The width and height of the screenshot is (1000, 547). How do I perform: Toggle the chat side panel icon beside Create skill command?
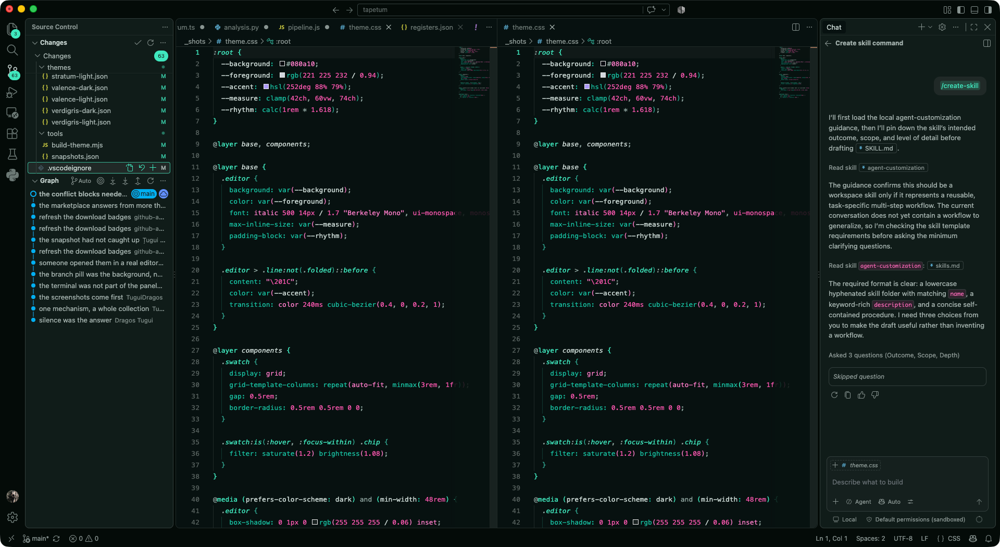pyautogui.click(x=987, y=43)
